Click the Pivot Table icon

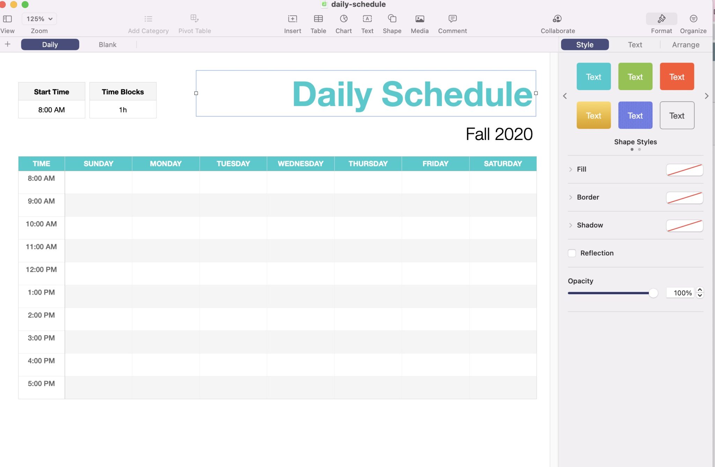coord(194,18)
